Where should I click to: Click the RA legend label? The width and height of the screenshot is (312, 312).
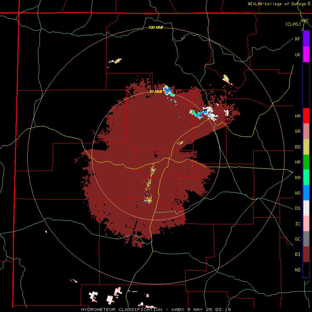297,178
